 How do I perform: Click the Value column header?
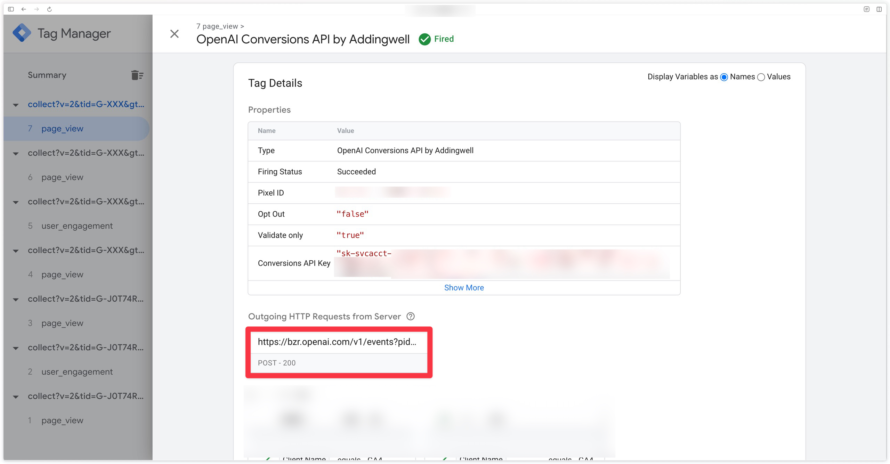point(346,131)
